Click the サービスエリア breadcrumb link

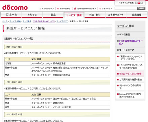62,21
